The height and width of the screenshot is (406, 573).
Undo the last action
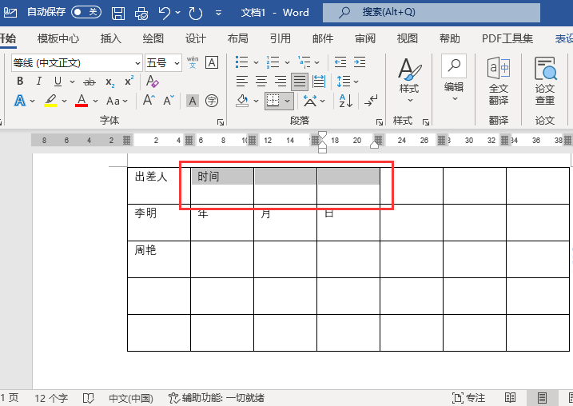tap(165, 13)
